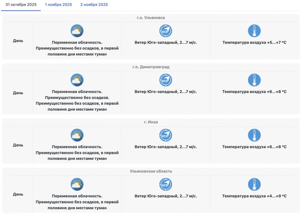Click the г.о. Ульяновск section header
Screen dimensions: 302x215
(151, 18)
